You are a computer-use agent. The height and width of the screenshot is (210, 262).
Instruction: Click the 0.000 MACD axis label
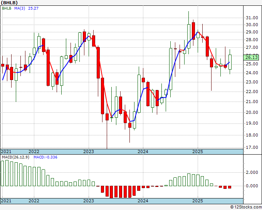[252, 186]
